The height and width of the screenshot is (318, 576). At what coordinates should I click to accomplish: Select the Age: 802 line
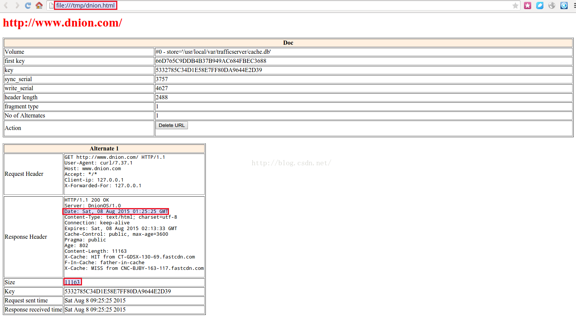76,246
